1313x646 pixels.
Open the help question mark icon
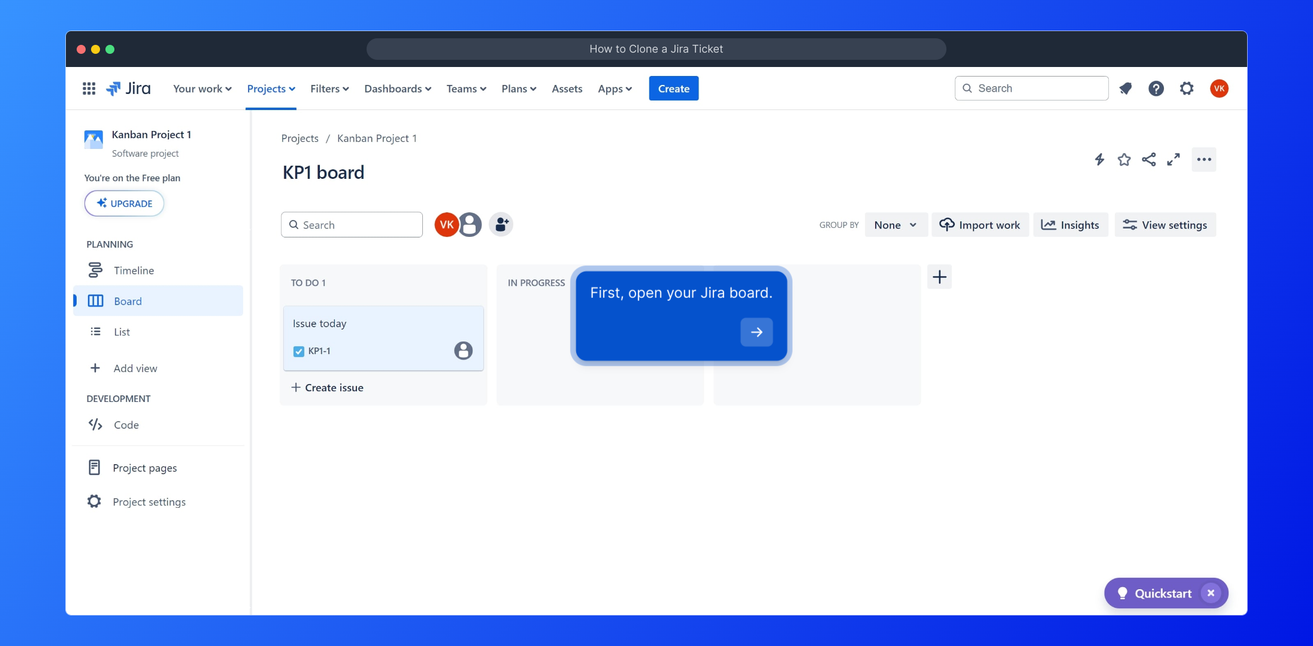(1156, 89)
